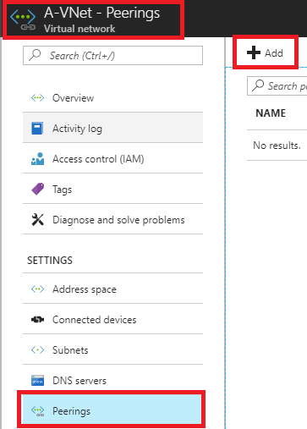Click the Overview icon in sidebar

37,98
